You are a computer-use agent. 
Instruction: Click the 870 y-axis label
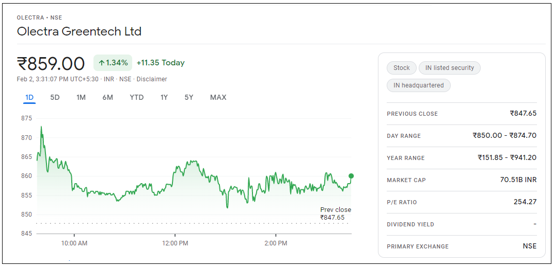click(x=26, y=138)
